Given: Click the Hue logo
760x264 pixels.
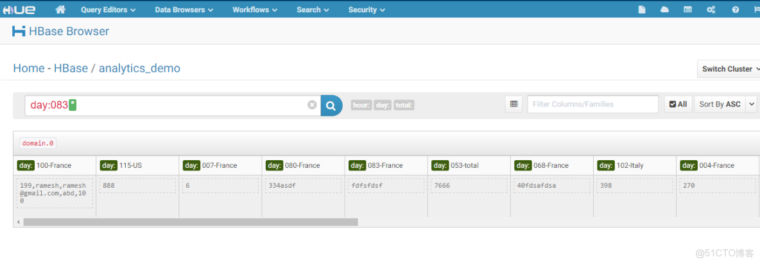Looking at the screenshot, I should coord(18,10).
